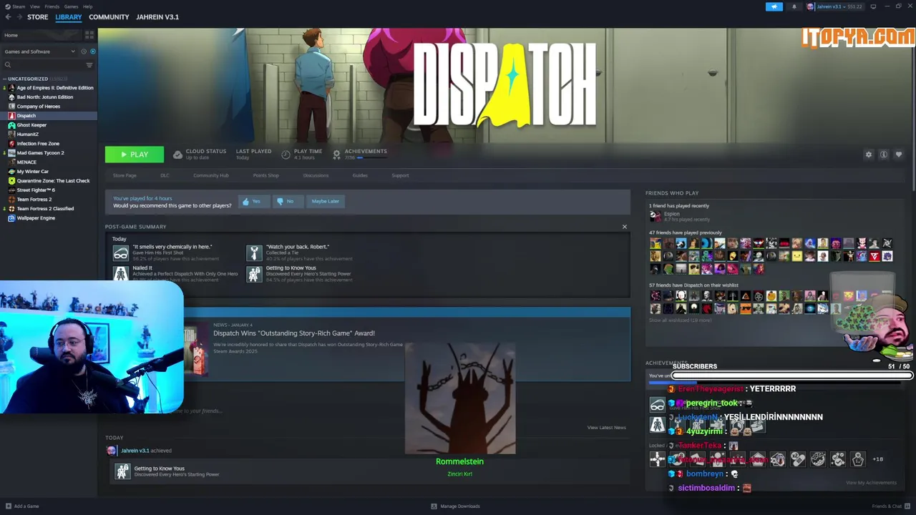Open the notifications bell
This screenshot has height=515, width=916.
pos(794,6)
